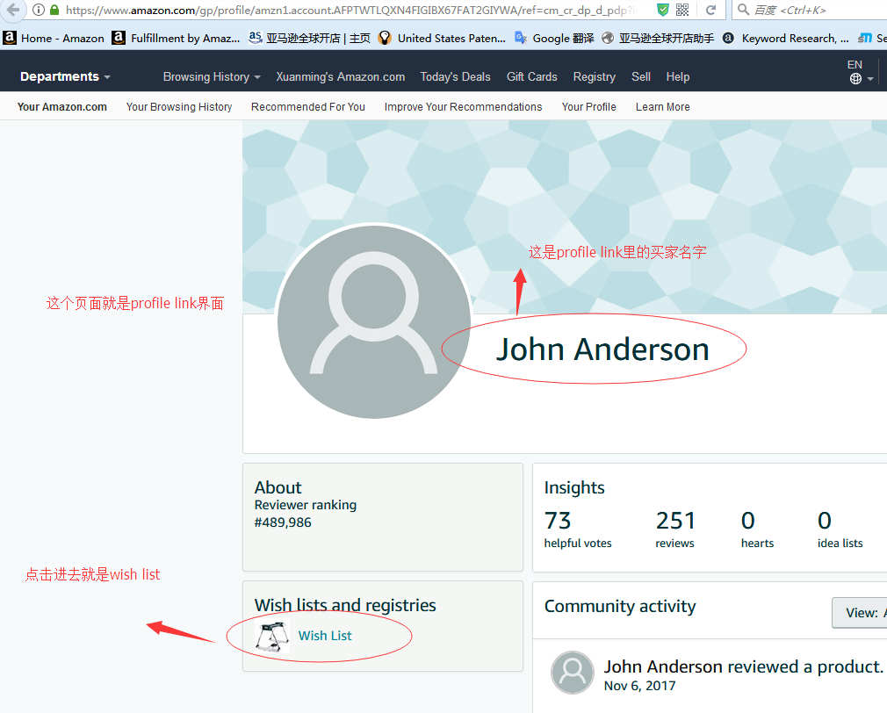Click the green shield icon in address bar

pyautogui.click(x=662, y=11)
